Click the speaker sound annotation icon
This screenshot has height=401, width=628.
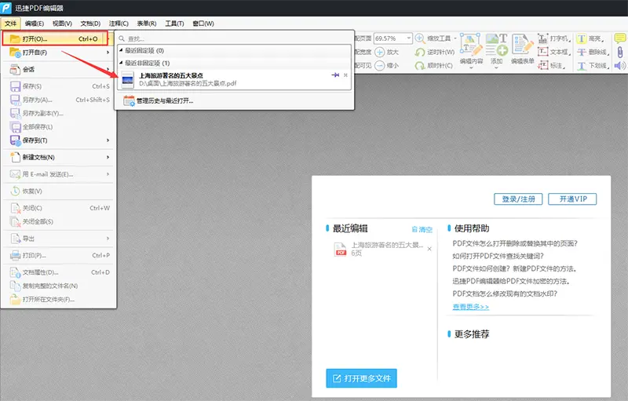click(620, 65)
